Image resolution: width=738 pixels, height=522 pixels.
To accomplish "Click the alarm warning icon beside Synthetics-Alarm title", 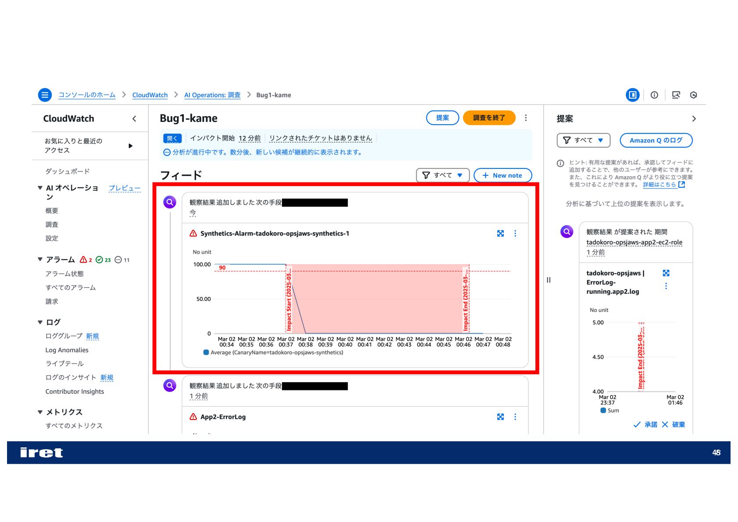I will (193, 233).
